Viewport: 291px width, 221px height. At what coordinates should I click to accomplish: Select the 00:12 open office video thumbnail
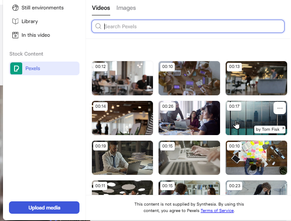point(122,79)
